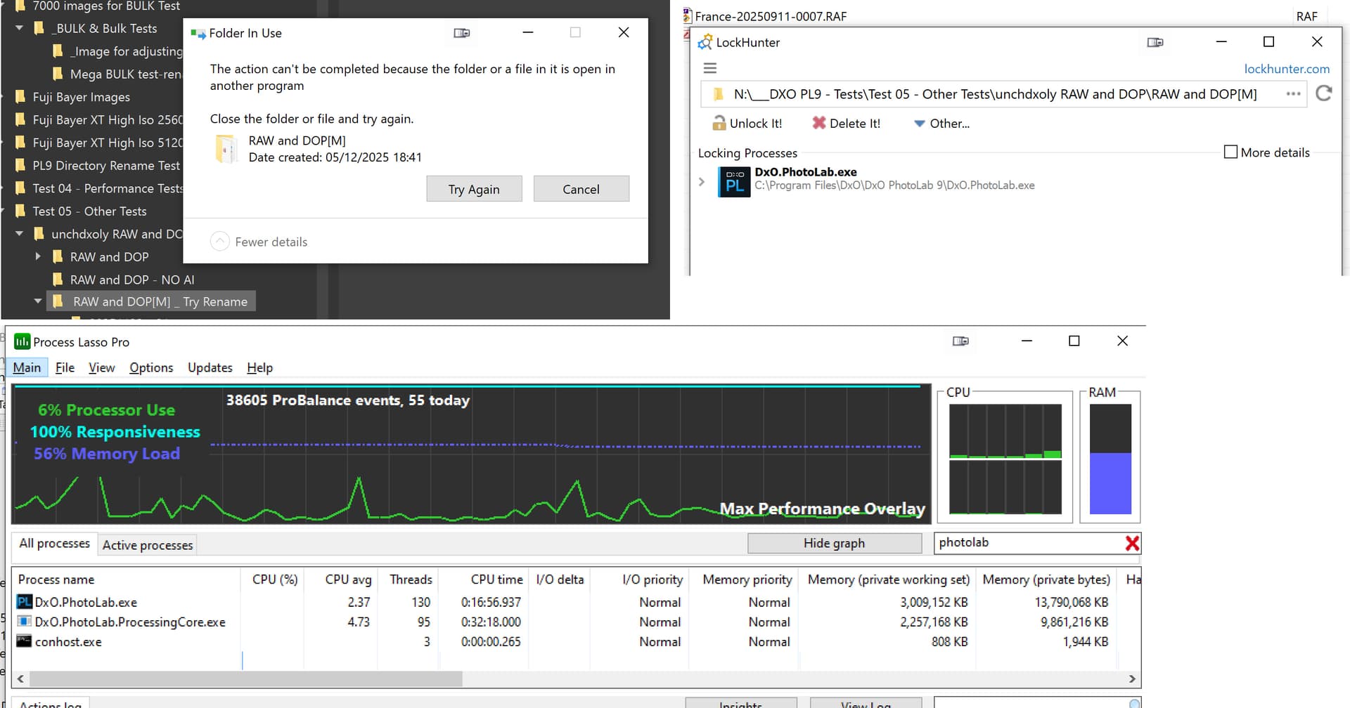This screenshot has height=708, width=1350.
Task: Collapse the _BULK & Bulk Tests folder
Action: coord(20,29)
